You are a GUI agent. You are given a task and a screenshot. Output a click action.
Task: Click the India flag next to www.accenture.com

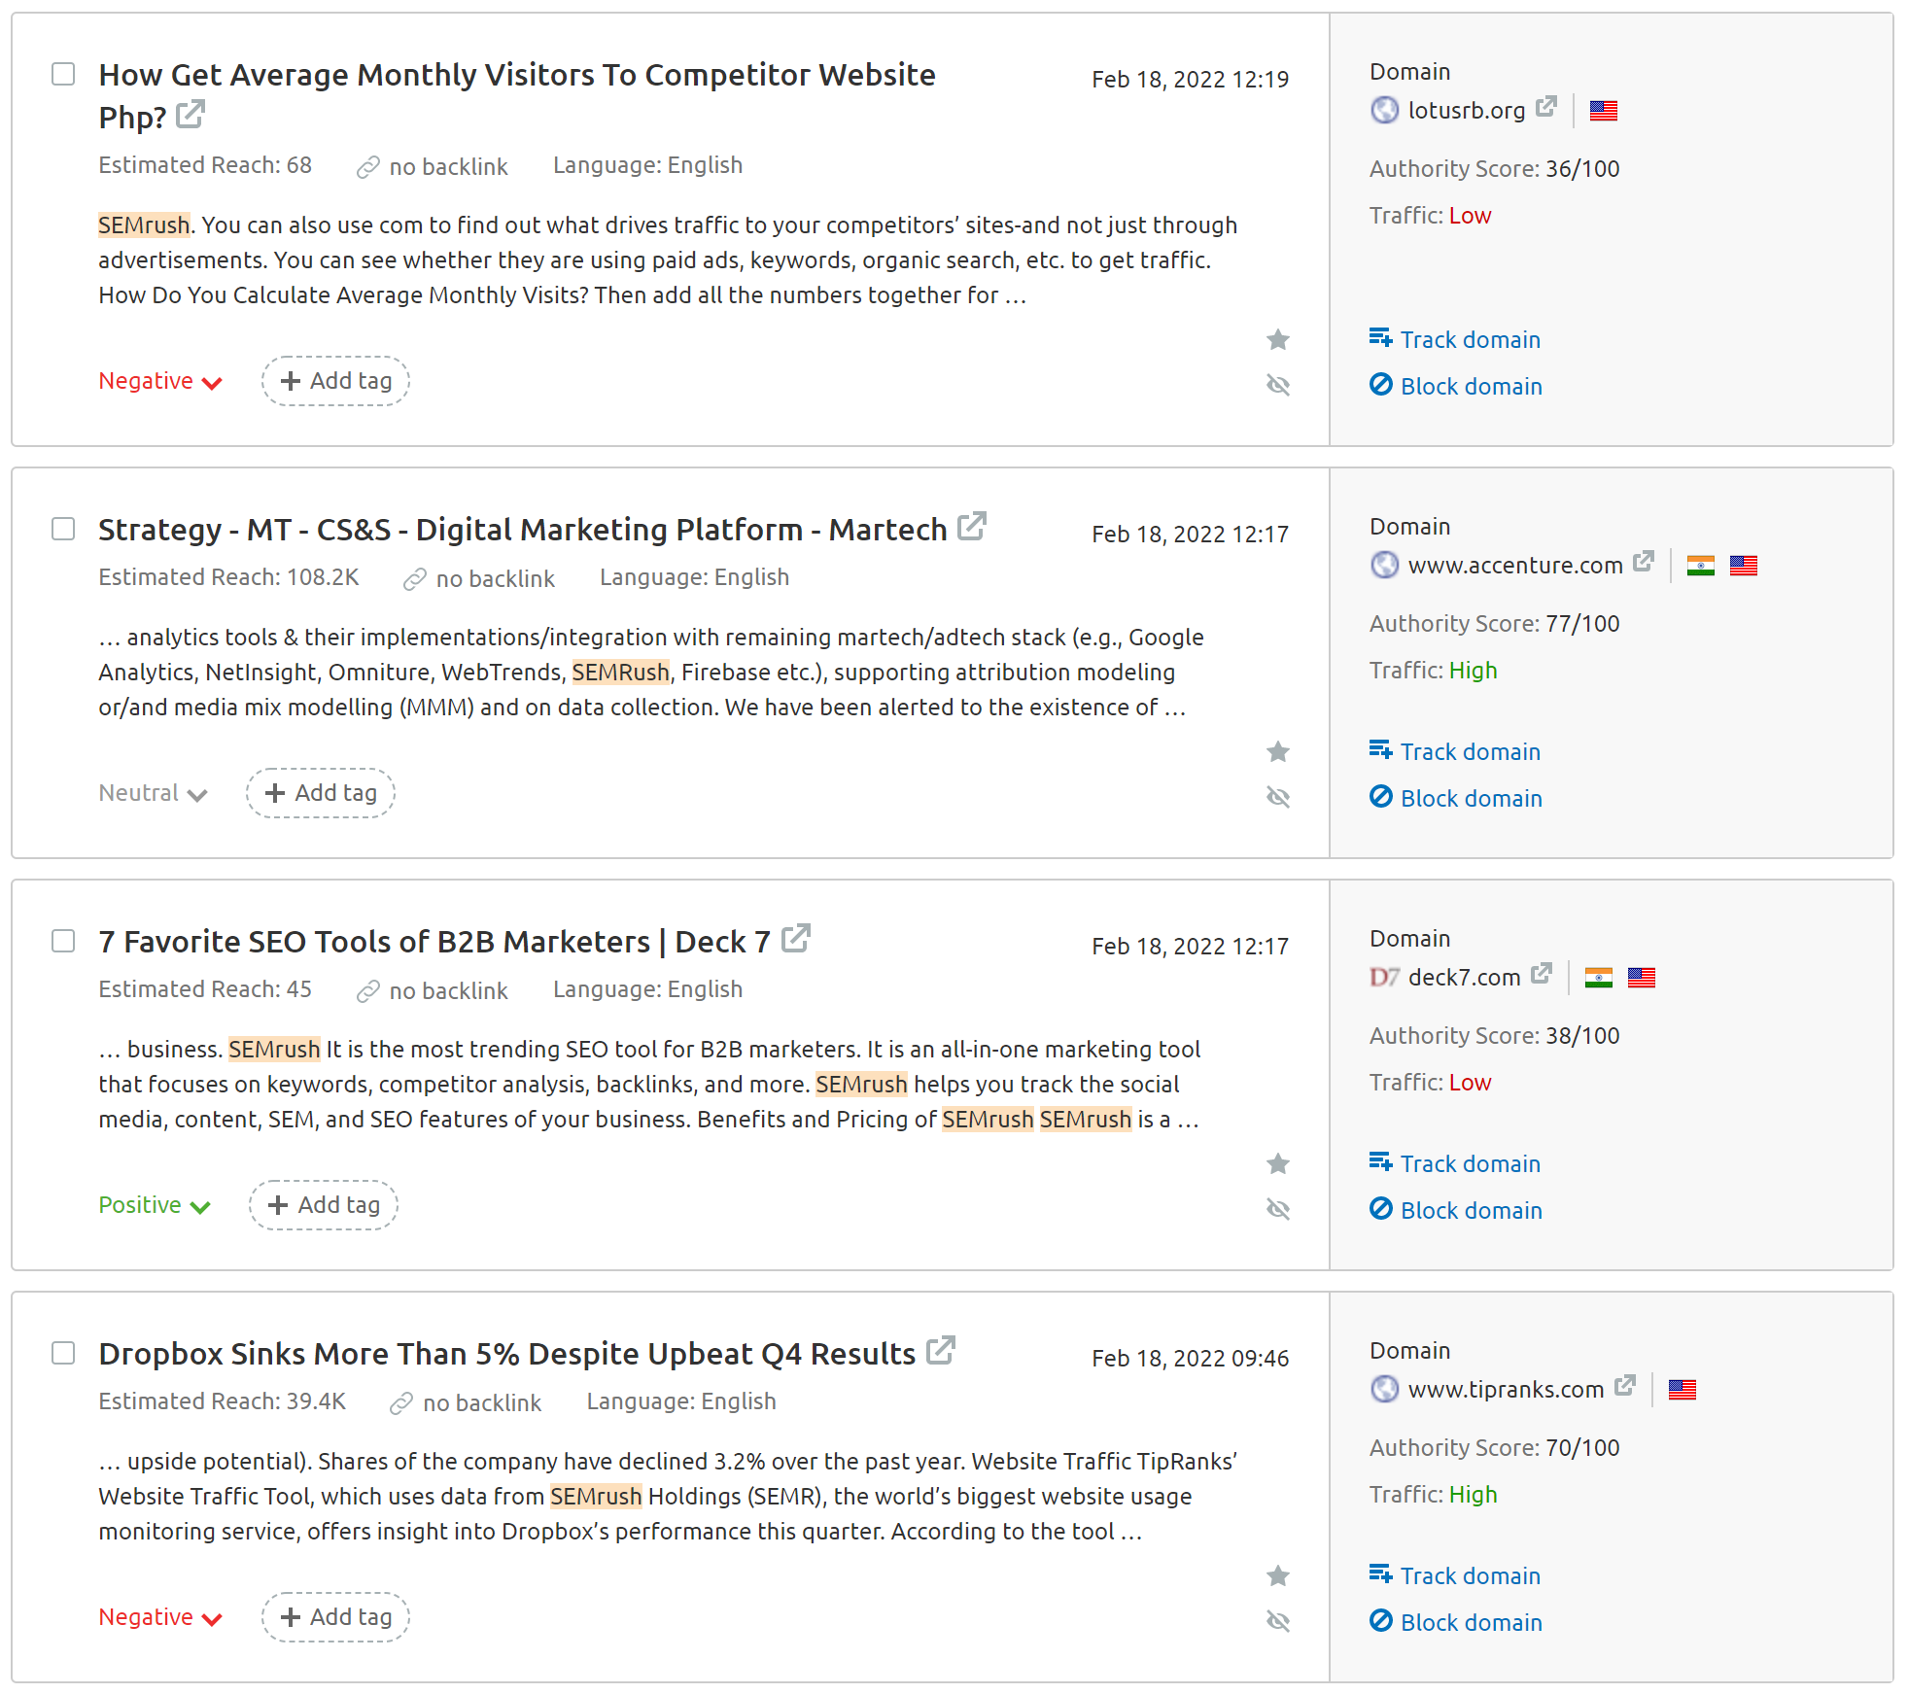(x=1701, y=566)
